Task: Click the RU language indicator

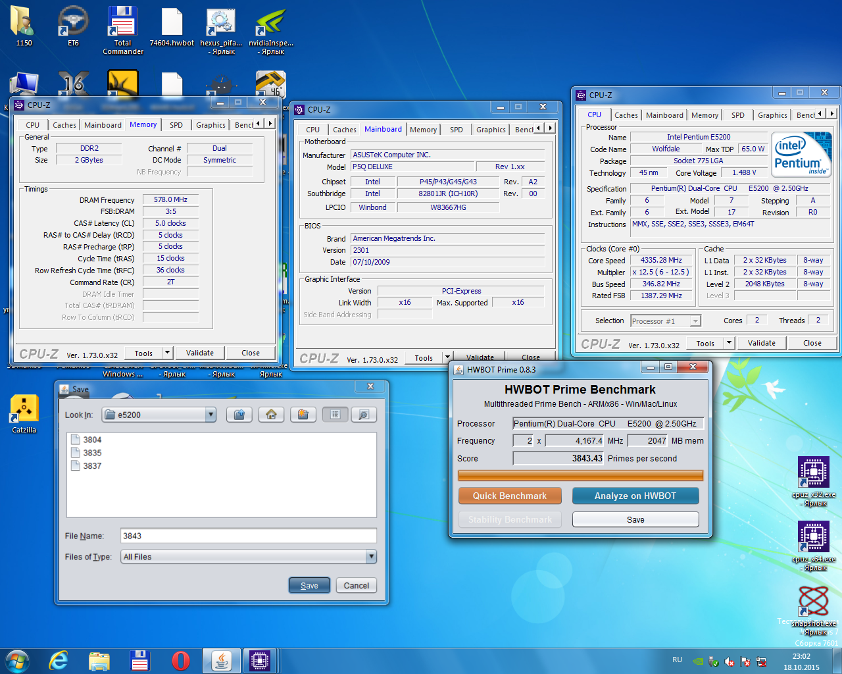Action: click(x=678, y=660)
